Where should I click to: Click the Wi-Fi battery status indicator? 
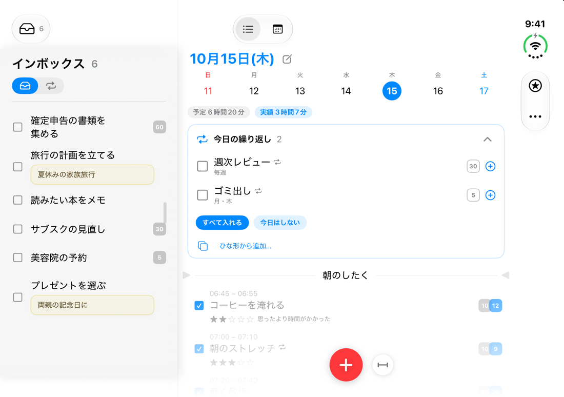(535, 47)
